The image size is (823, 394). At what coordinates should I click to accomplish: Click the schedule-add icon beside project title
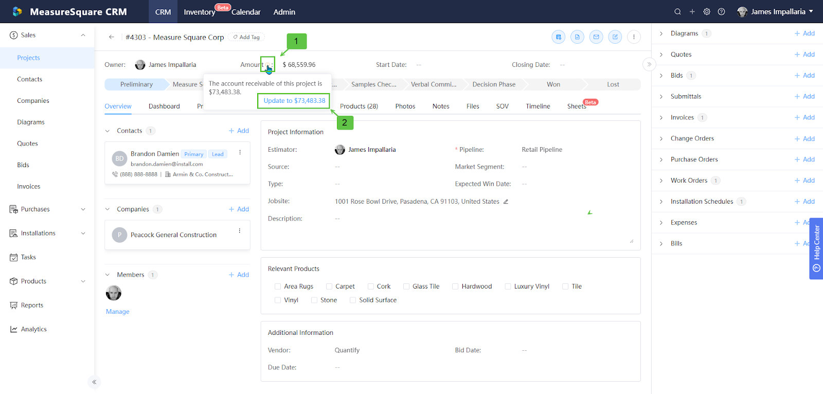559,37
